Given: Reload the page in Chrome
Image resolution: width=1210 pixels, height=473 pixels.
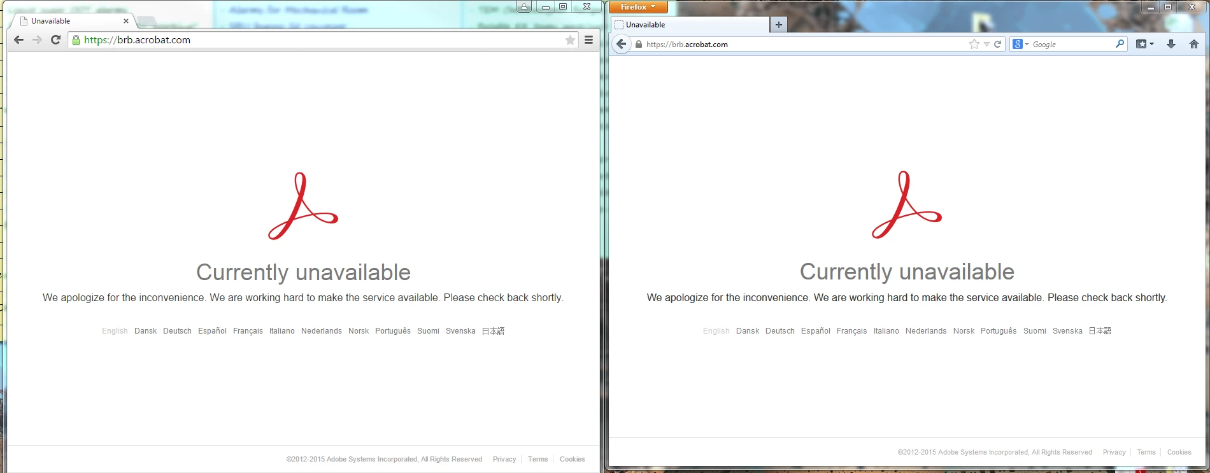Looking at the screenshot, I should pyautogui.click(x=55, y=39).
